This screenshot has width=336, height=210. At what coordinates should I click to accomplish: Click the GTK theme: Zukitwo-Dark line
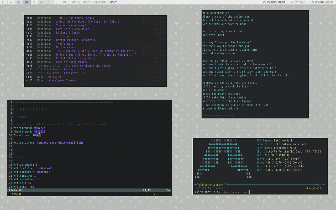pos(275,140)
